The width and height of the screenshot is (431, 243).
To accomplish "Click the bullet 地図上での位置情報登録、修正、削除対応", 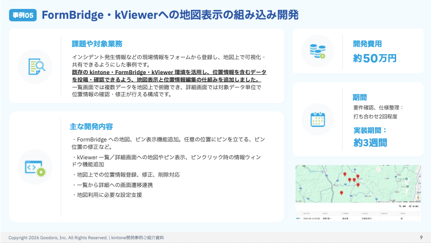I will tap(126, 175).
